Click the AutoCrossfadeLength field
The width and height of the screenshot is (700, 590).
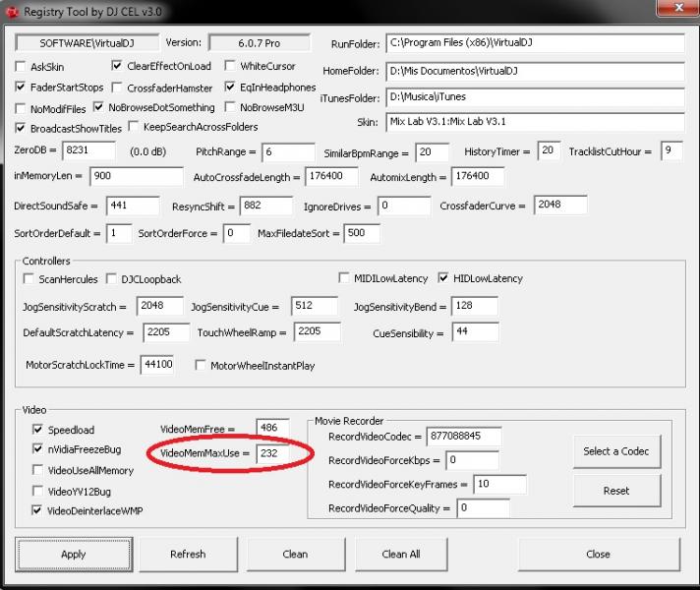331,176
